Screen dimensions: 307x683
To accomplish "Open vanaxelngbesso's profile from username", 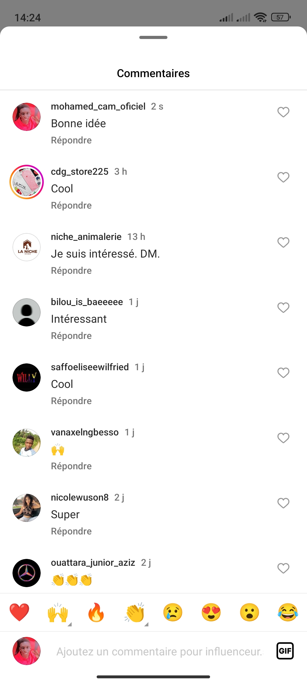I will click(x=85, y=432).
